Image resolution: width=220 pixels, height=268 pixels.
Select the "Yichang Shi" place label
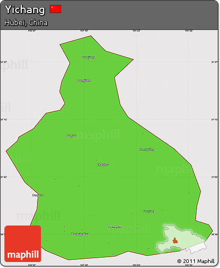[x=115, y=227]
